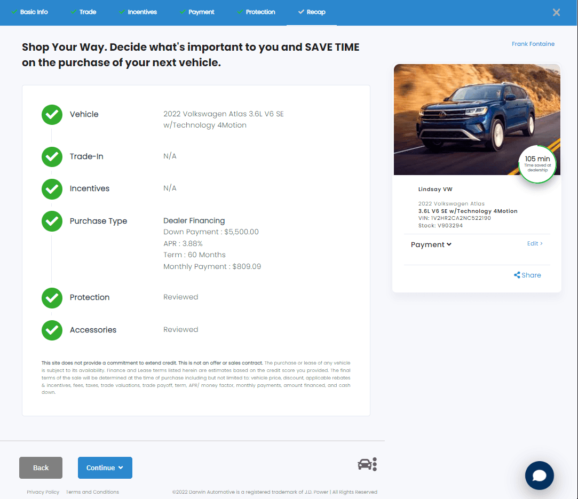Click Term : 60 Months text
This screenshot has height=499, width=578.
click(x=195, y=255)
